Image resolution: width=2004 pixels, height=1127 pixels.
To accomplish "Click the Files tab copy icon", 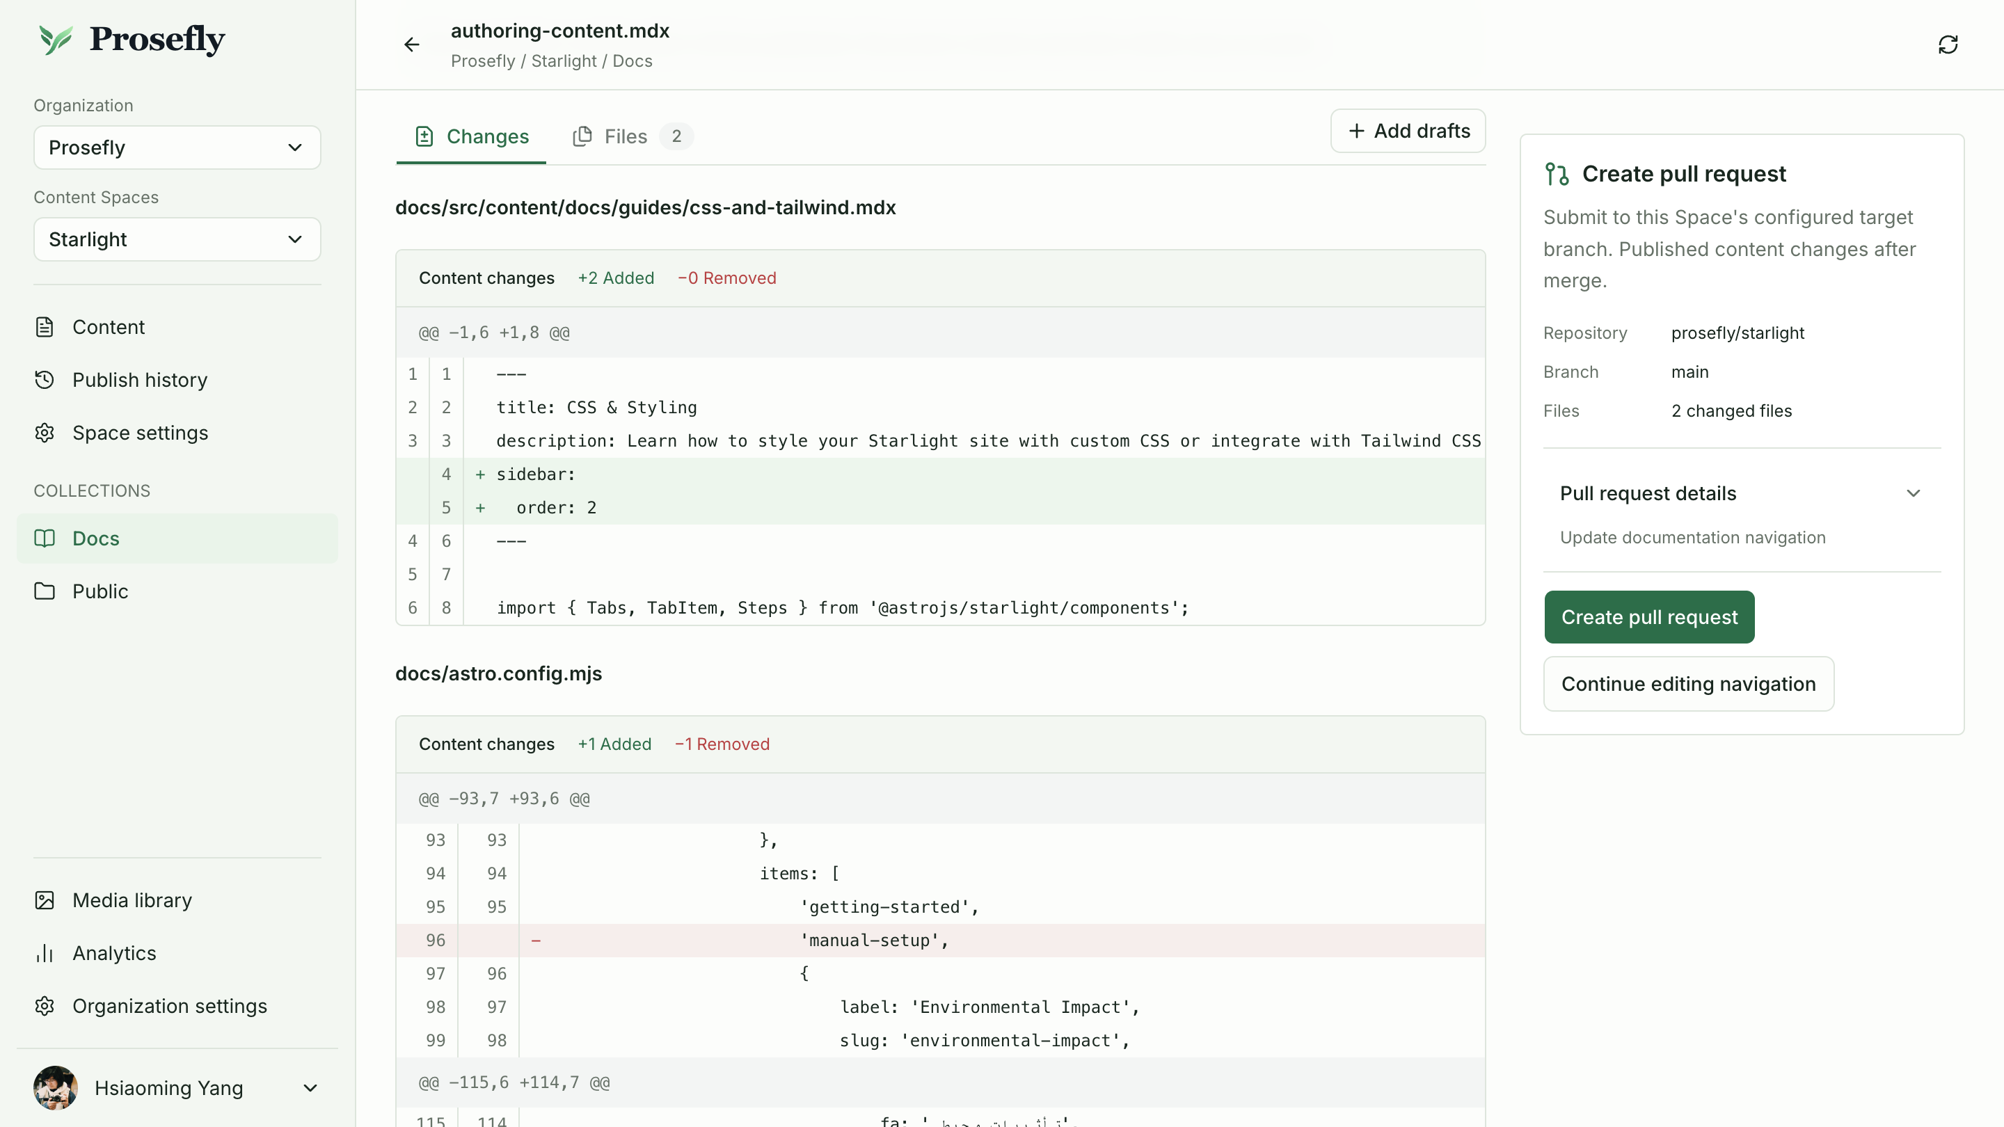I will tap(582, 136).
